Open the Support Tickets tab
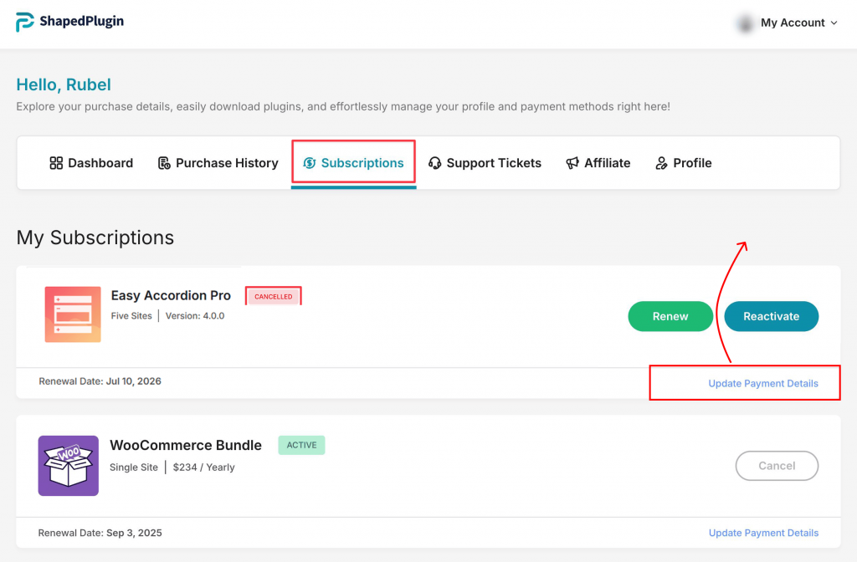Viewport: 857px width, 562px height. coord(493,163)
